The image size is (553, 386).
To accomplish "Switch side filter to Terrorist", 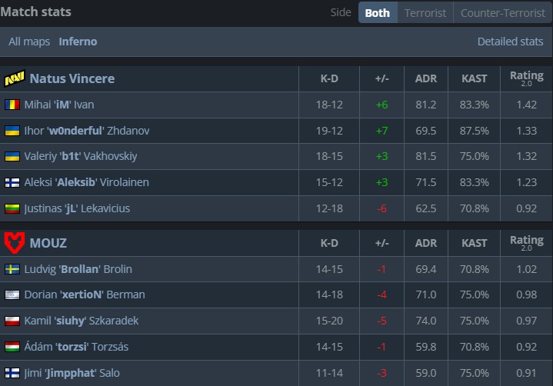I will (x=425, y=12).
